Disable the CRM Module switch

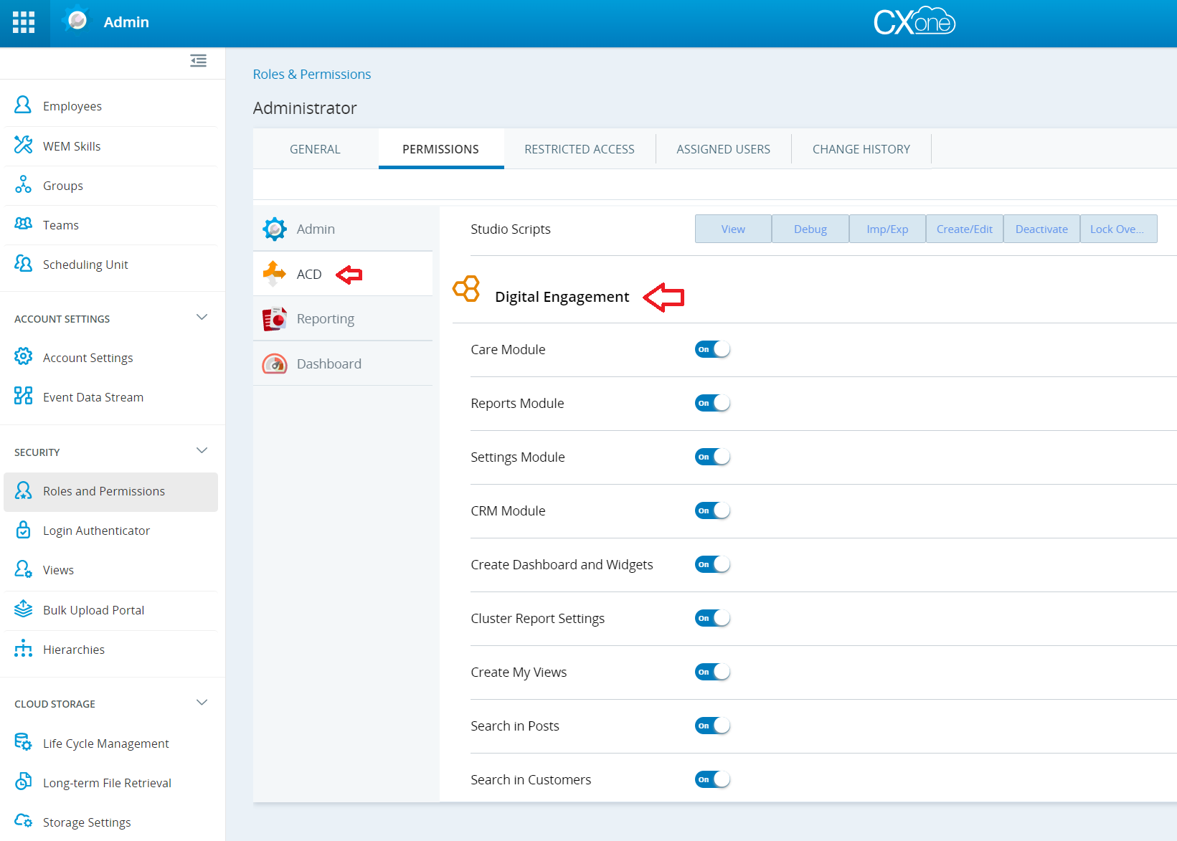[712, 510]
